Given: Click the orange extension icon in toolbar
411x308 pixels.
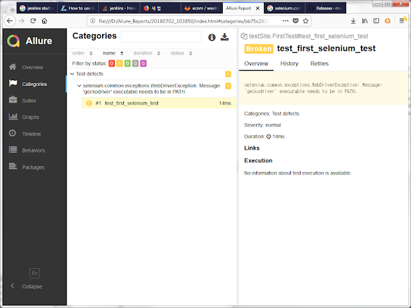Looking at the screenshot, I should tap(388, 21).
